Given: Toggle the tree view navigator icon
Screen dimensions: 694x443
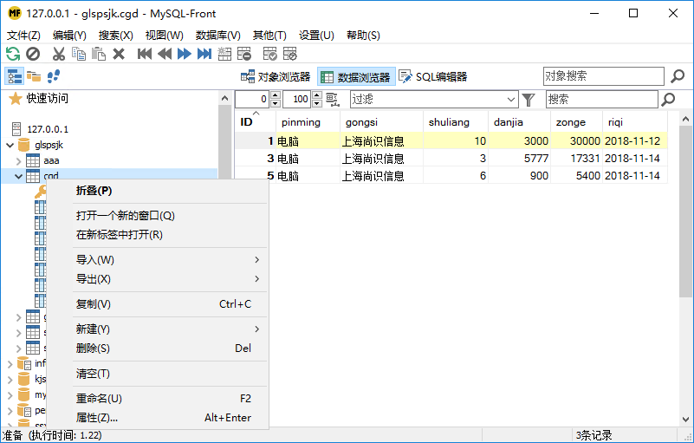Looking at the screenshot, I should (x=14, y=76).
